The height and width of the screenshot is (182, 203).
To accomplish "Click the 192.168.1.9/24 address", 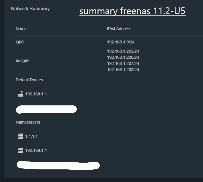I will [x=121, y=42].
